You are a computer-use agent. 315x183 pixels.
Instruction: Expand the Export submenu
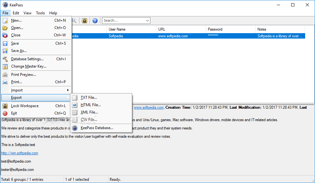pos(36,98)
